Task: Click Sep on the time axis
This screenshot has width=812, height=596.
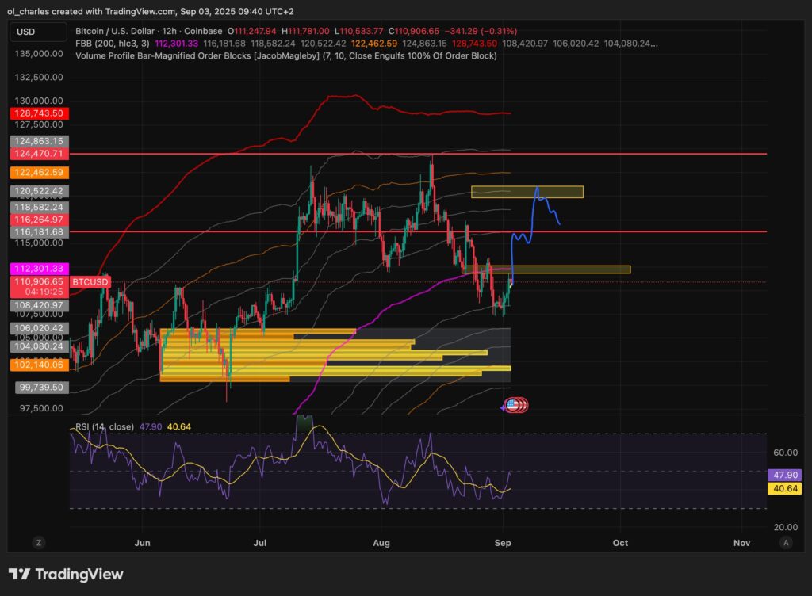Action: [x=504, y=543]
